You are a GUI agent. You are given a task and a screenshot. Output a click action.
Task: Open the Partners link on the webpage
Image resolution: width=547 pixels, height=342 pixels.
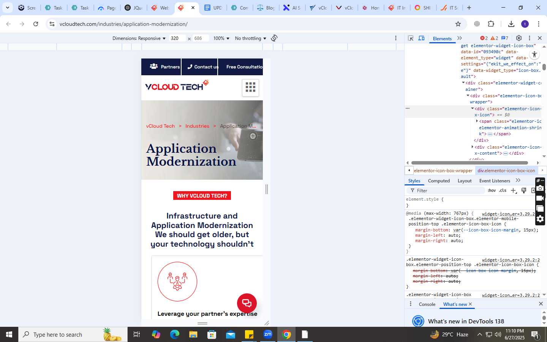pyautogui.click(x=164, y=67)
